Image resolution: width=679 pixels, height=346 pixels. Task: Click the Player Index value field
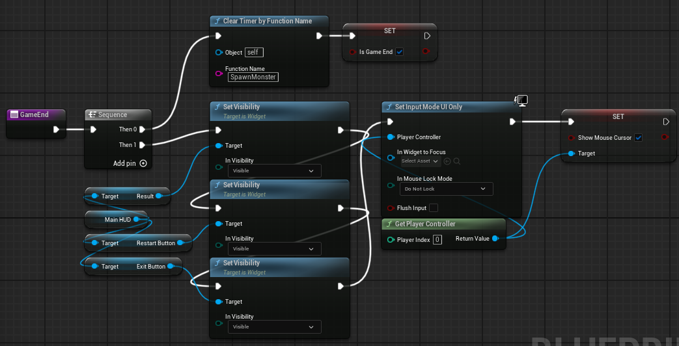437,239
